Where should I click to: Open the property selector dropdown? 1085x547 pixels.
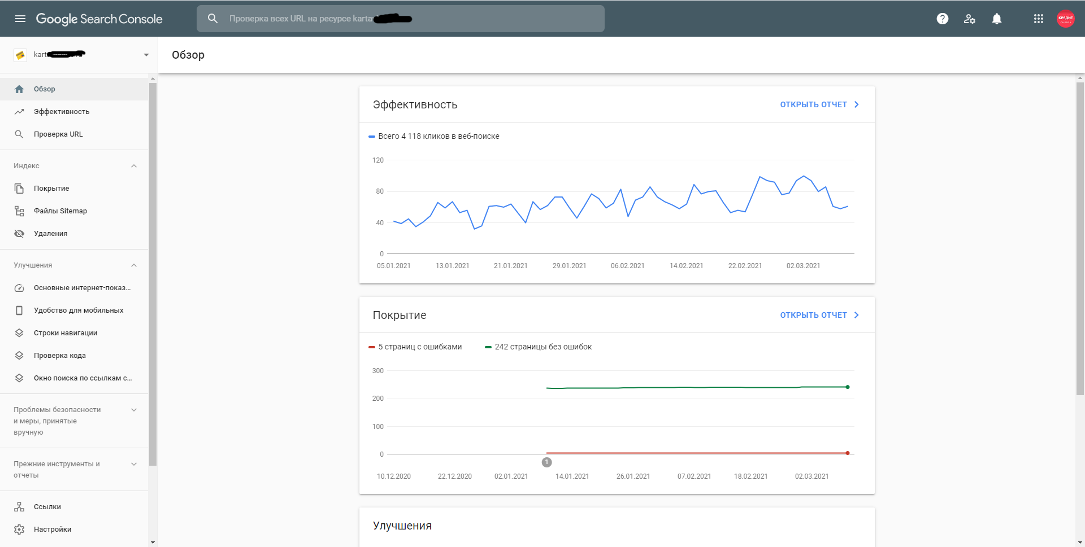click(146, 55)
